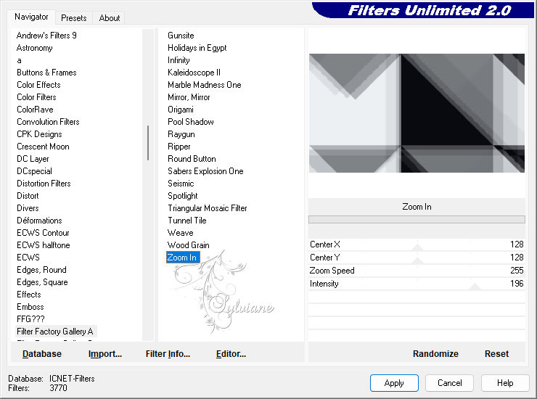Adjust the Center X slider
This screenshot has height=399, width=537.
click(x=417, y=244)
